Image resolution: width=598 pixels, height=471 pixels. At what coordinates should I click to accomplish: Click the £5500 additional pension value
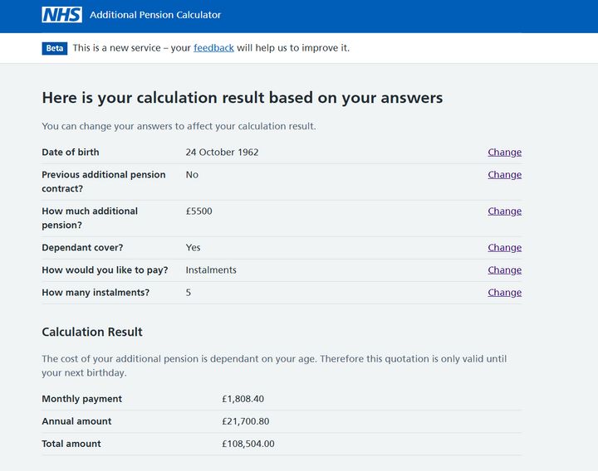pyautogui.click(x=199, y=211)
